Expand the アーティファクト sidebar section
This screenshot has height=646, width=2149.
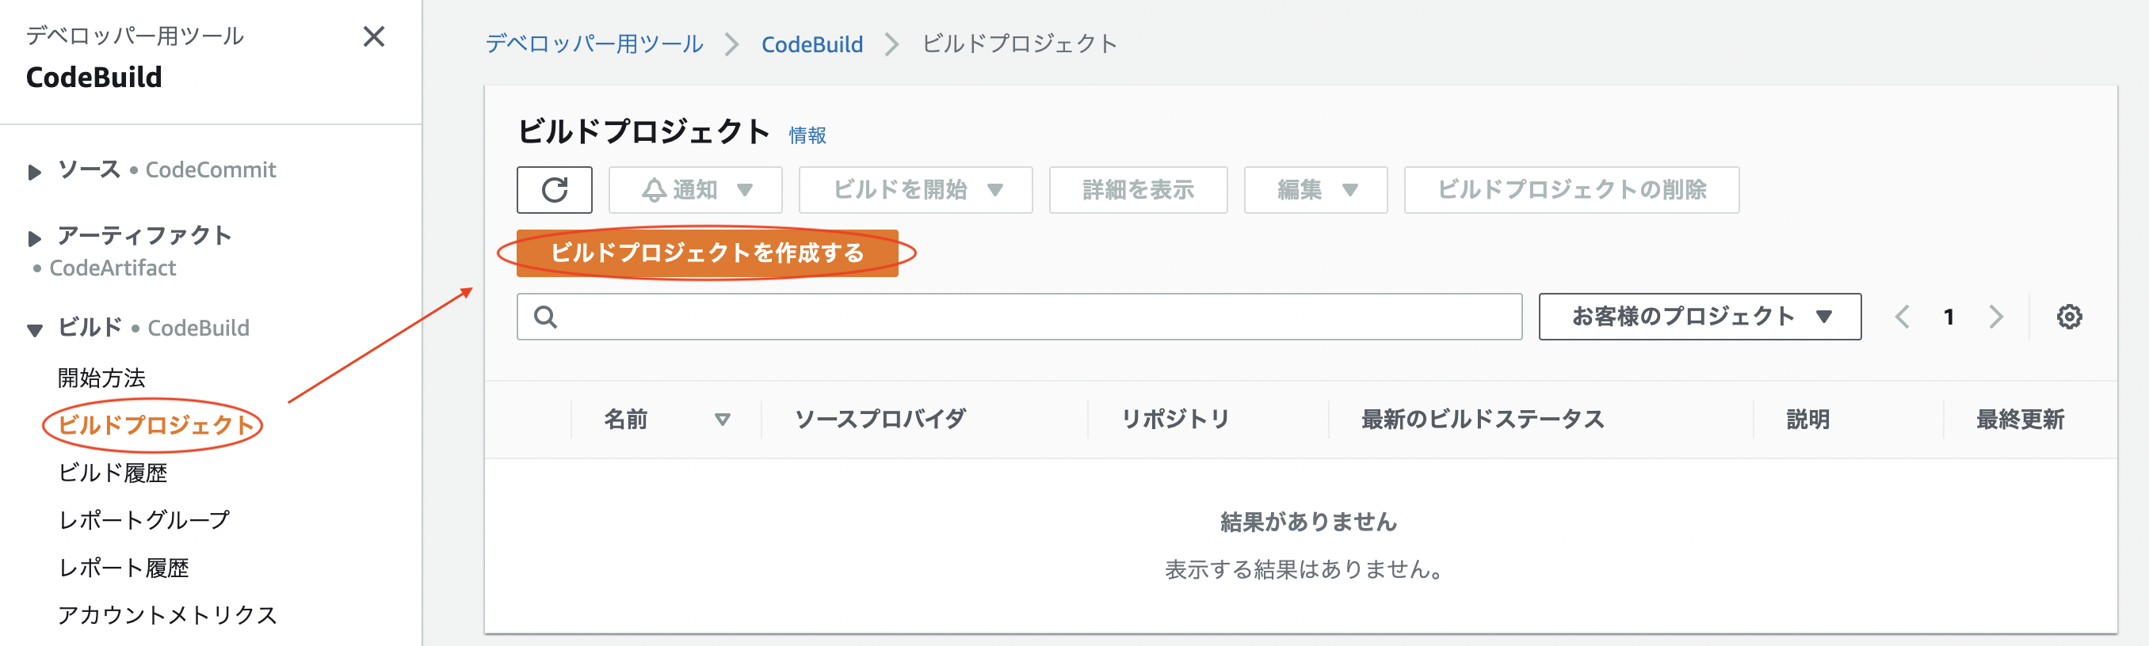[34, 237]
